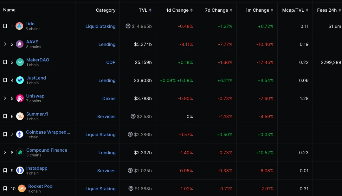Open the Compound Finance link
The width and height of the screenshot is (342, 196).
47,150
